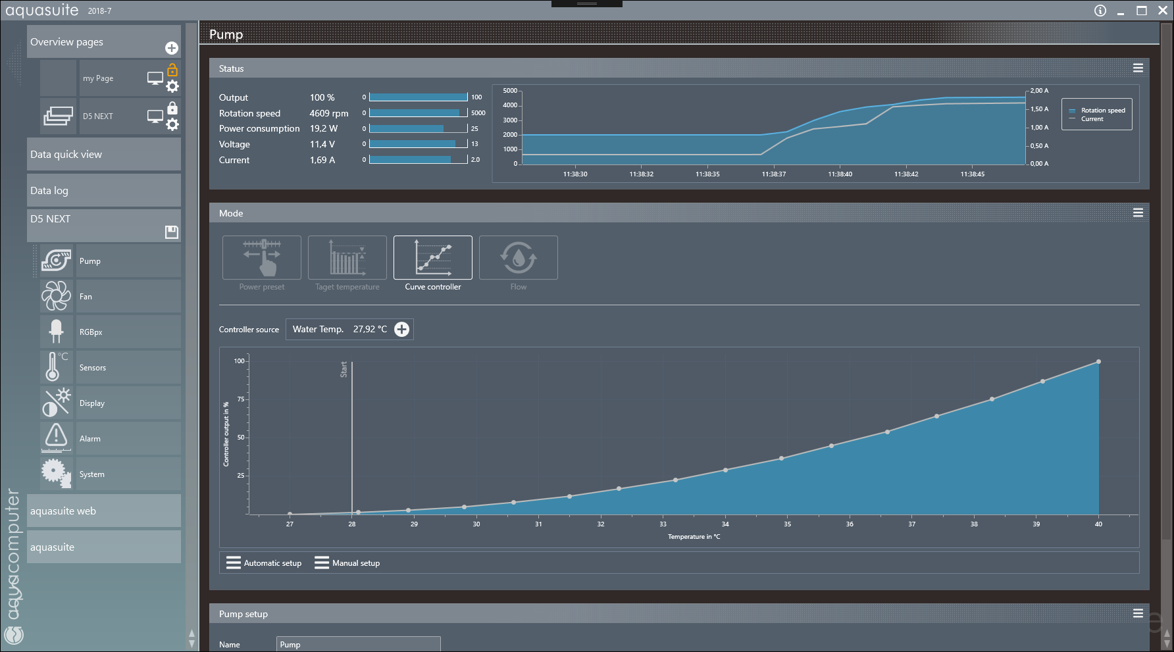Click the Start temperature marker line
Screen dimensions: 1174x652
pos(352,438)
